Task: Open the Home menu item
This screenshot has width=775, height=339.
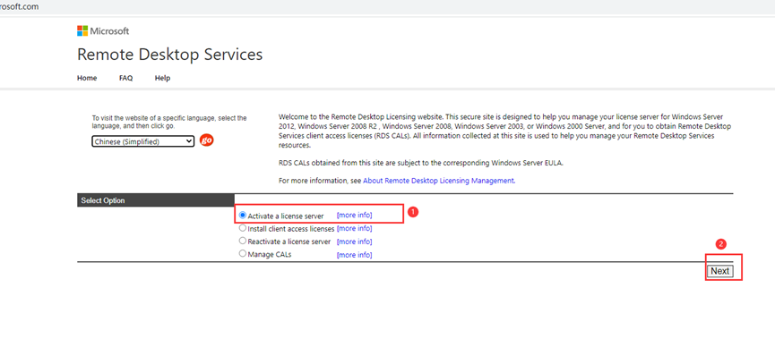Action: tap(87, 78)
